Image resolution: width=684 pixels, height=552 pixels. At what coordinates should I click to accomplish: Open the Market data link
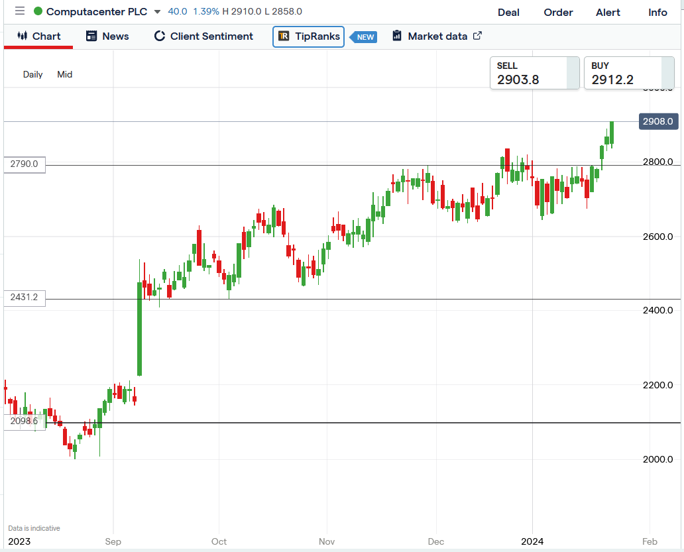pos(437,36)
